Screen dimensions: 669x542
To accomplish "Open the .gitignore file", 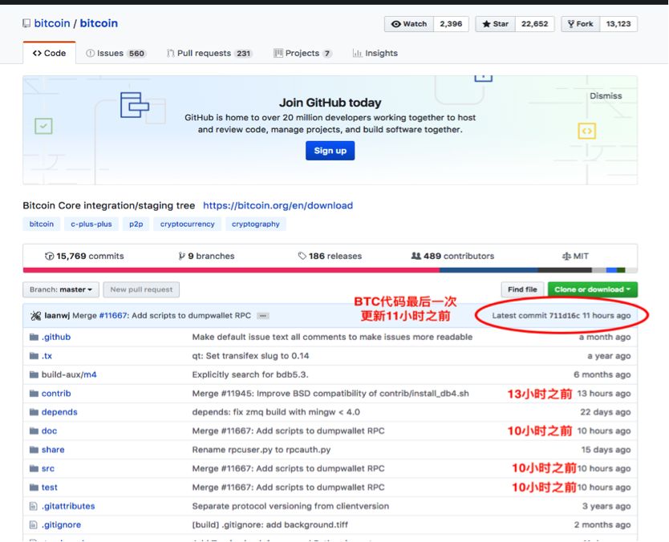I will point(61,525).
